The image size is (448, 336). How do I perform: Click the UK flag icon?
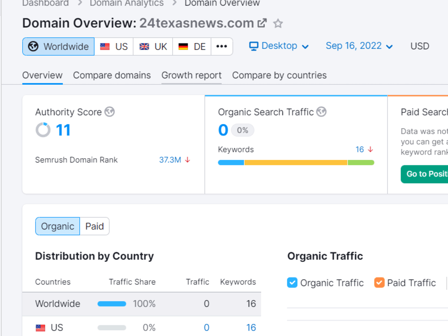coord(144,46)
